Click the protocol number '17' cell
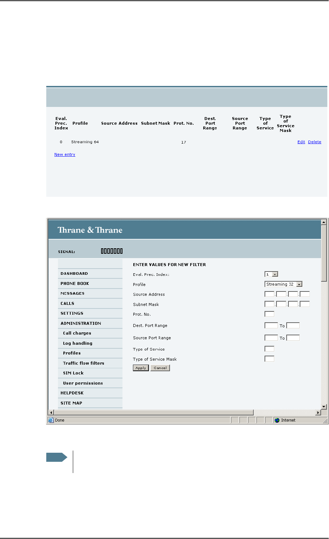Screen dimensions: 329x539 184,142
